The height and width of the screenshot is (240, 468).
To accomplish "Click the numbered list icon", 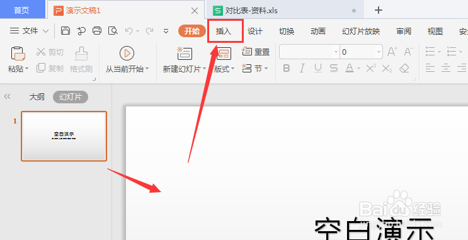I will coord(452,52).
